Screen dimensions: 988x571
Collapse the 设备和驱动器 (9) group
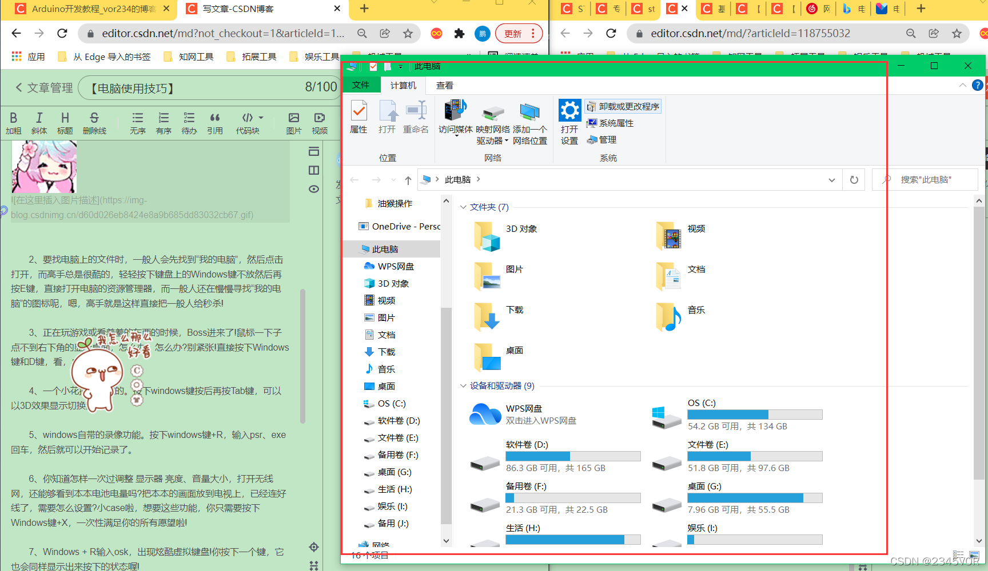coord(463,385)
